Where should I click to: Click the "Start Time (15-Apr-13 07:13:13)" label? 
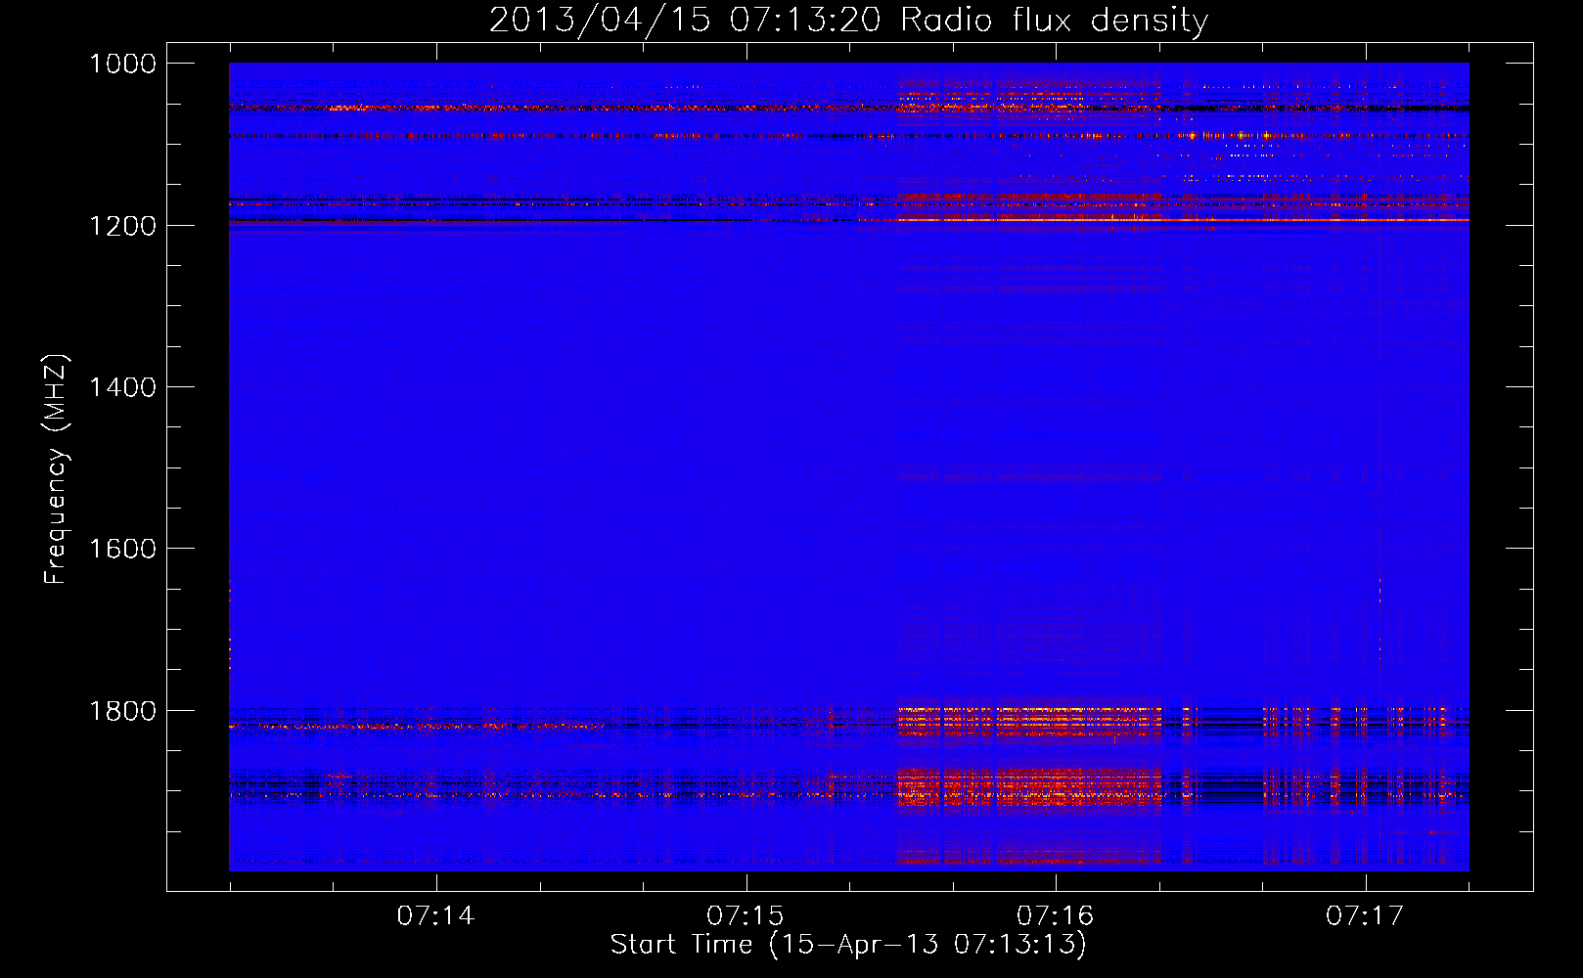point(848,945)
